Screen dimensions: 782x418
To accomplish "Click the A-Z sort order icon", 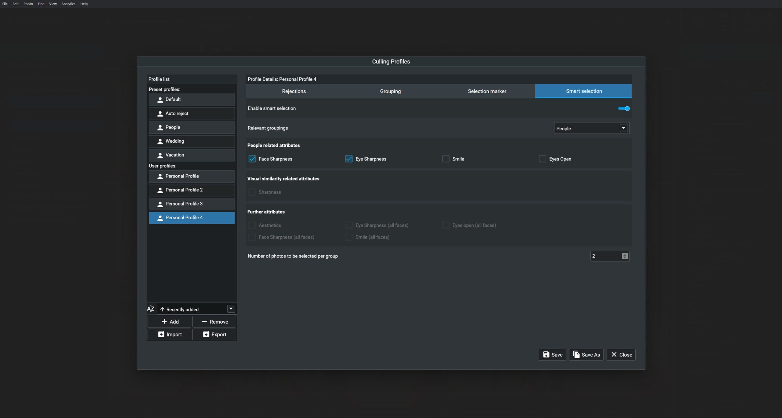I will click(x=151, y=309).
